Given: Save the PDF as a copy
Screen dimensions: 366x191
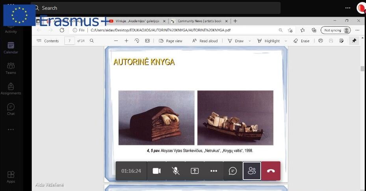Looking at the screenshot, I should click(341, 41).
